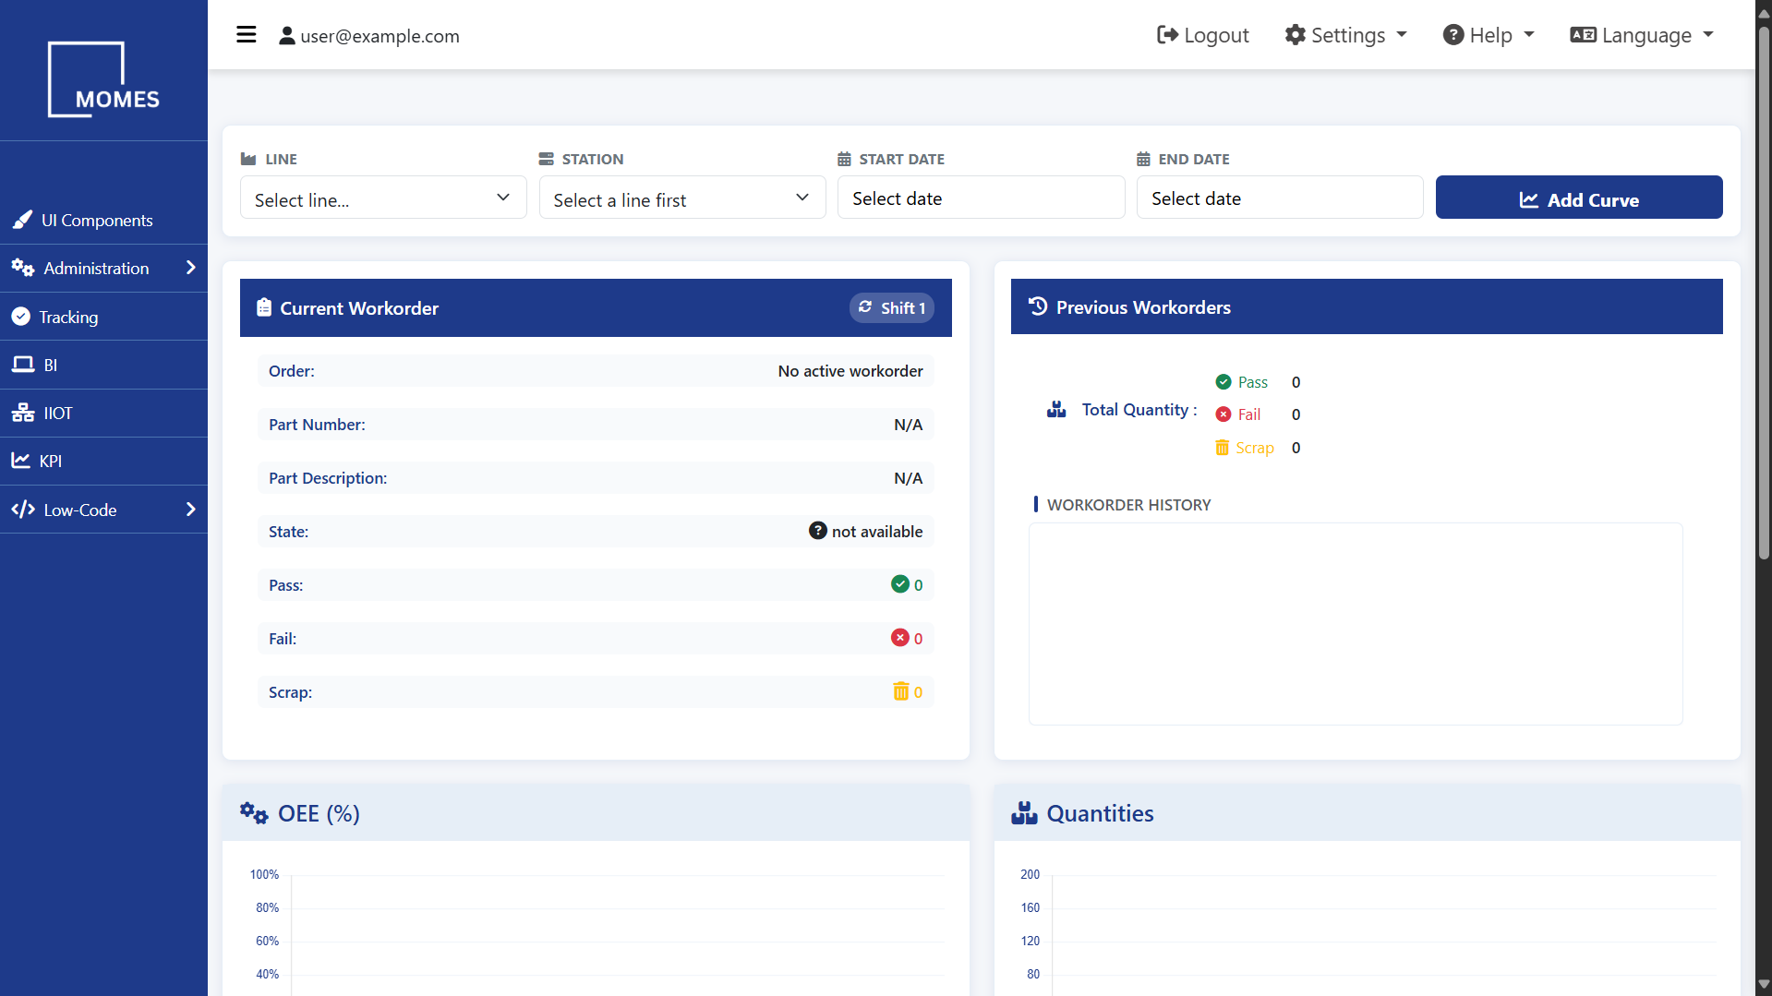
Task: Click the red Fail icon in Current Workorder
Action: click(x=900, y=638)
